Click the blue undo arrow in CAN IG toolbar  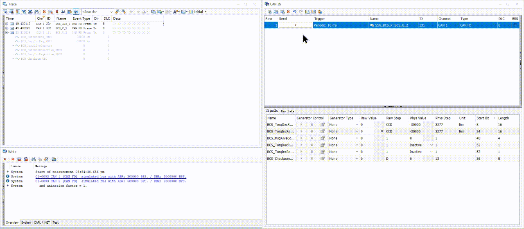pyautogui.click(x=295, y=12)
